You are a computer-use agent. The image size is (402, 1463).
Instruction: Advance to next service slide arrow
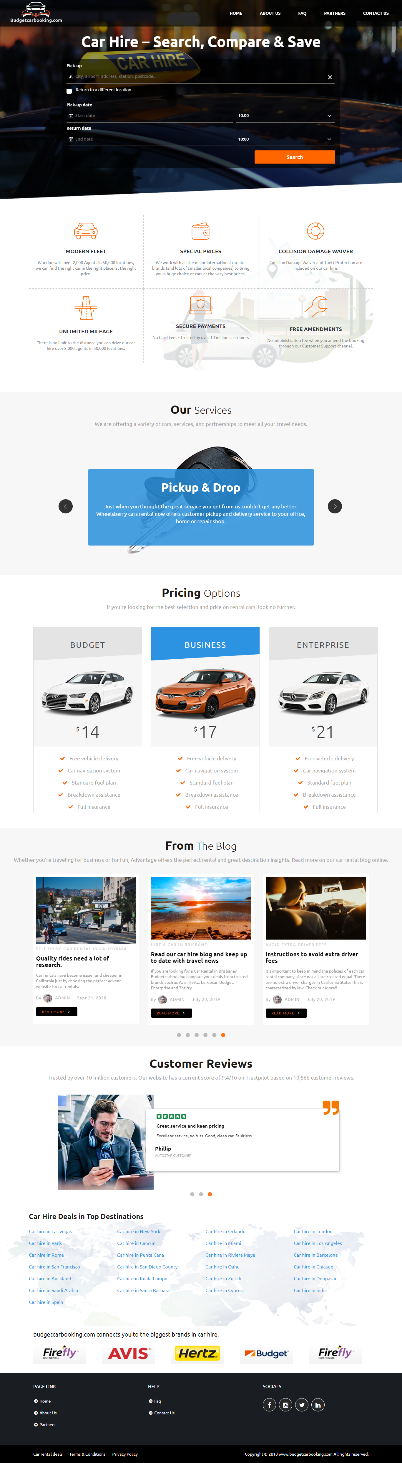pyautogui.click(x=335, y=506)
